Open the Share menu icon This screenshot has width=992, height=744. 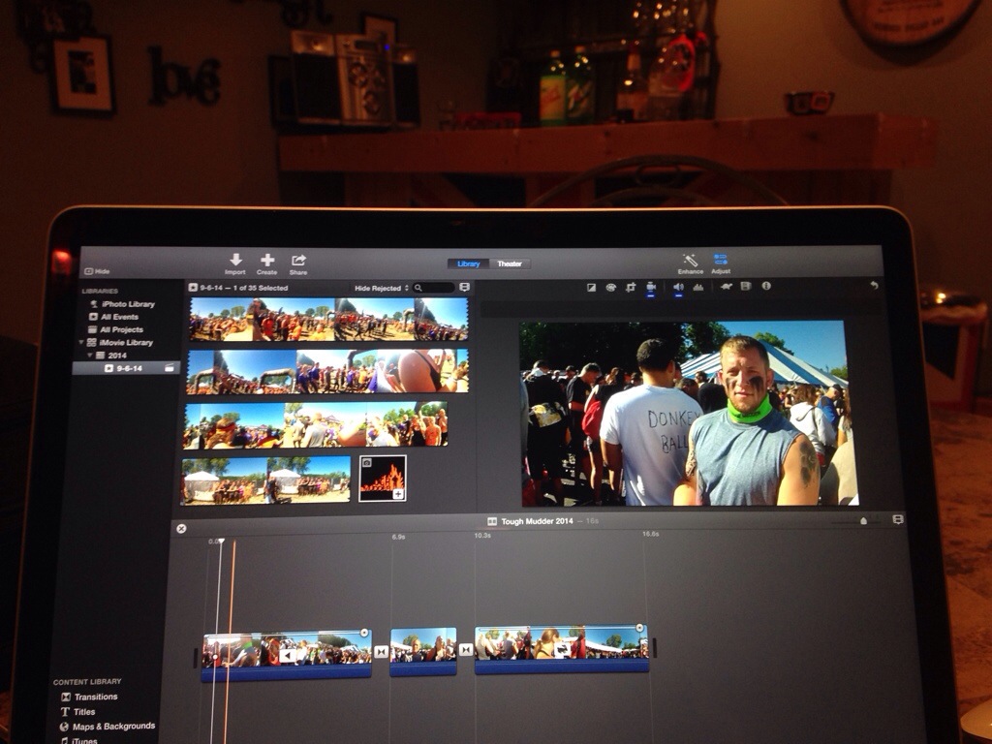click(298, 260)
